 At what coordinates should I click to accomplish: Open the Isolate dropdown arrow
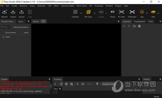106,13
